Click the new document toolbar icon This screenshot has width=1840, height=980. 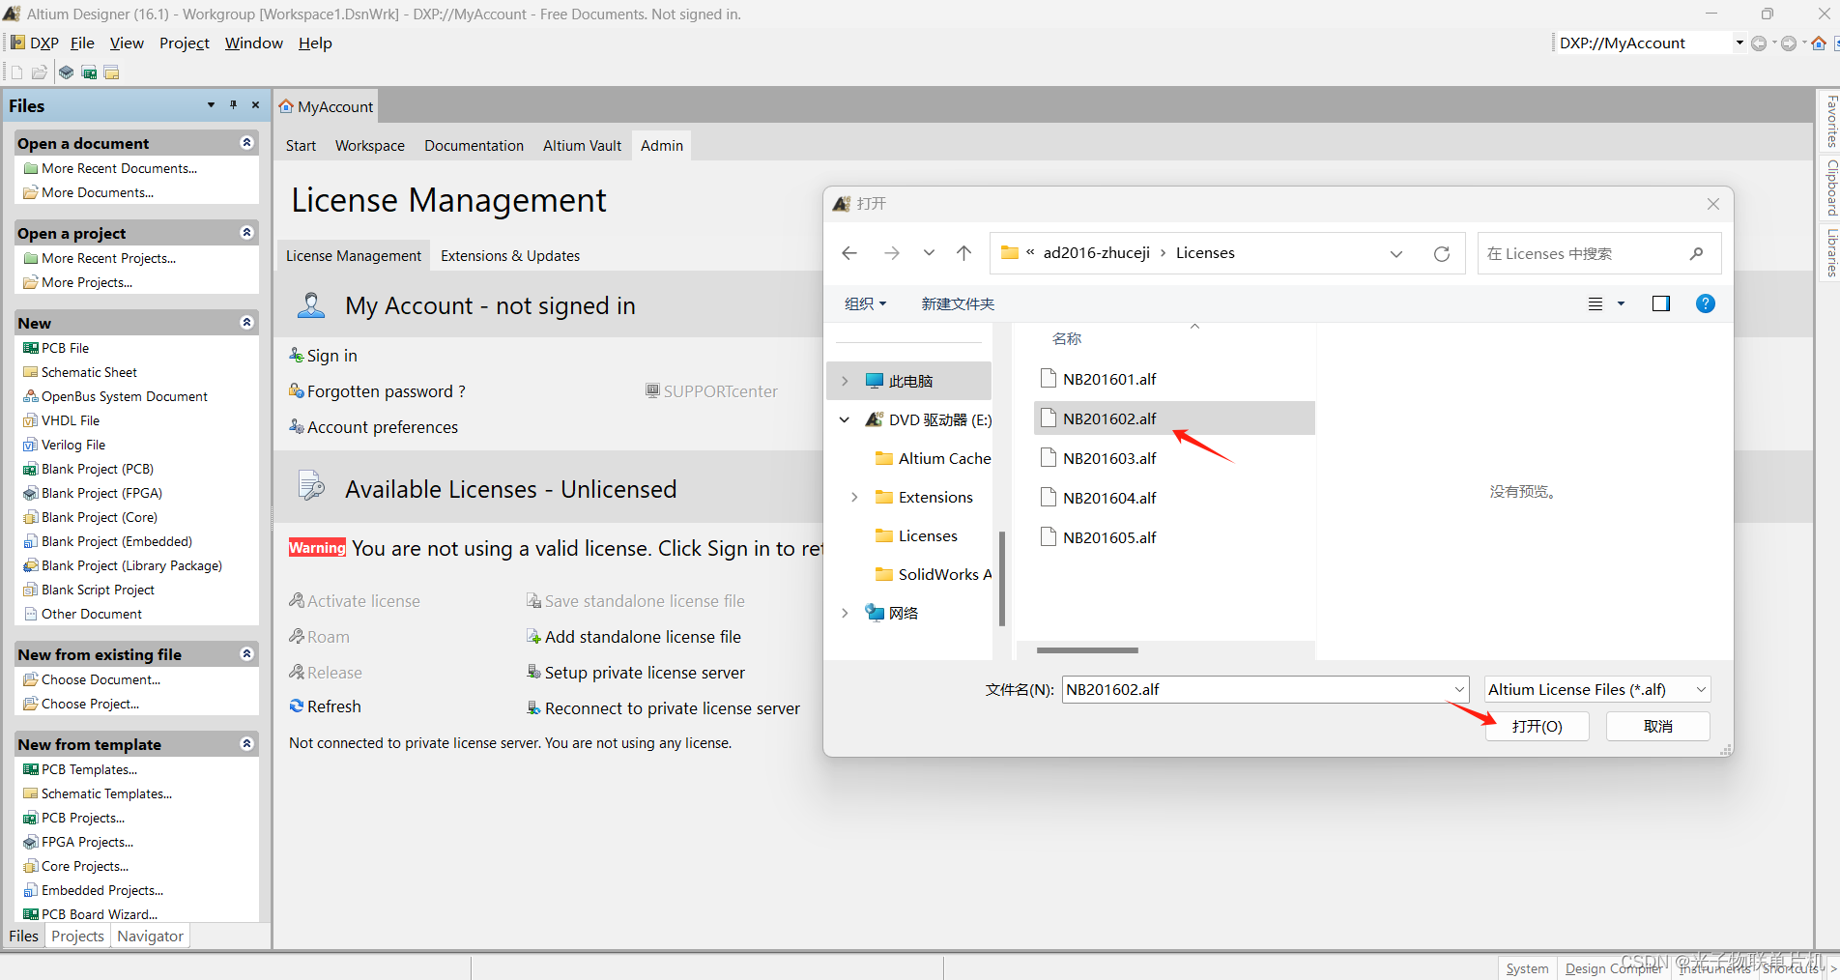[16, 72]
